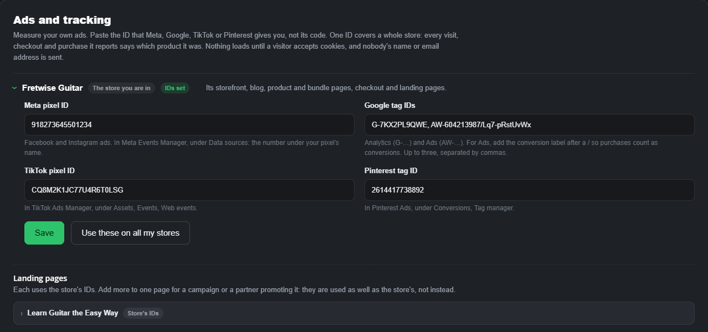Click the Google tag IDs input field
708x332 pixels.
529,124
